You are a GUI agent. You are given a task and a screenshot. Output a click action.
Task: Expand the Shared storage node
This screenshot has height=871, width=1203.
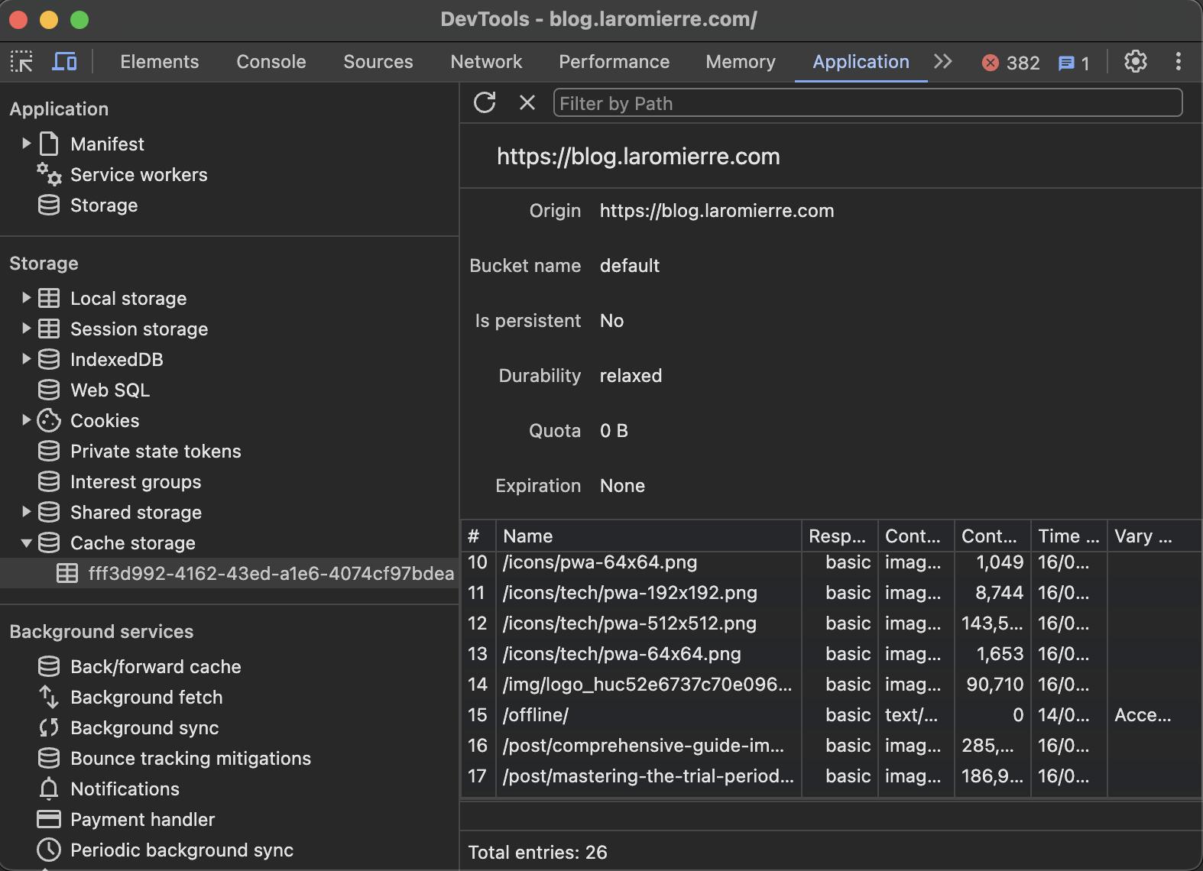point(26,512)
